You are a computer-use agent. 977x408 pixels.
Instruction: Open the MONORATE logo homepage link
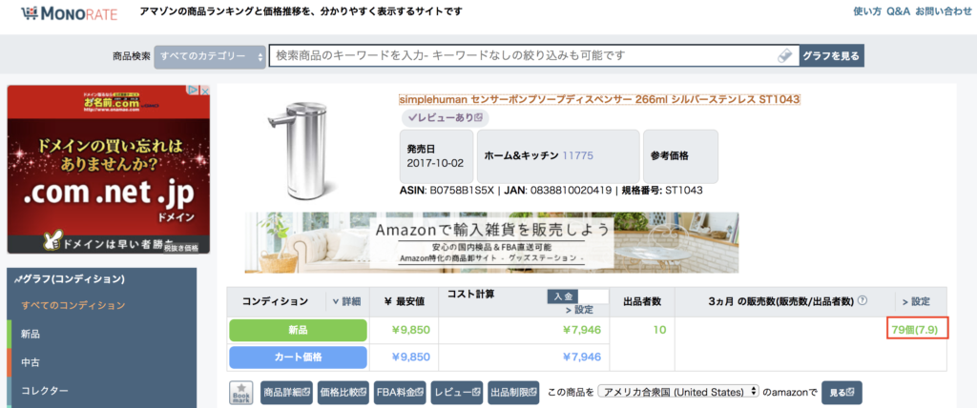click(69, 13)
